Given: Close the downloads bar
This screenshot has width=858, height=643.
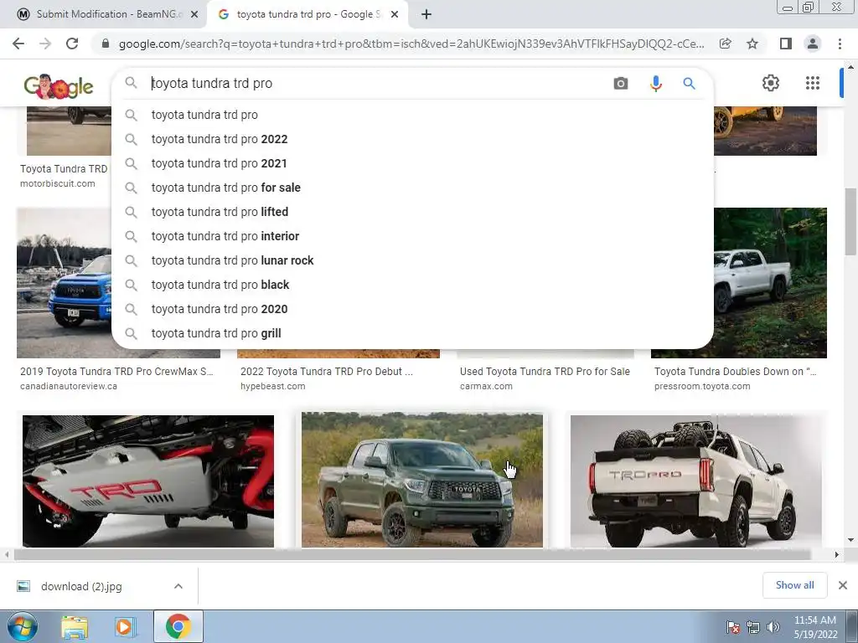Looking at the screenshot, I should tap(843, 585).
